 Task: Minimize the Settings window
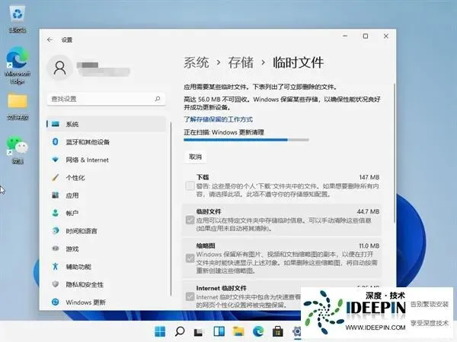click(345, 36)
